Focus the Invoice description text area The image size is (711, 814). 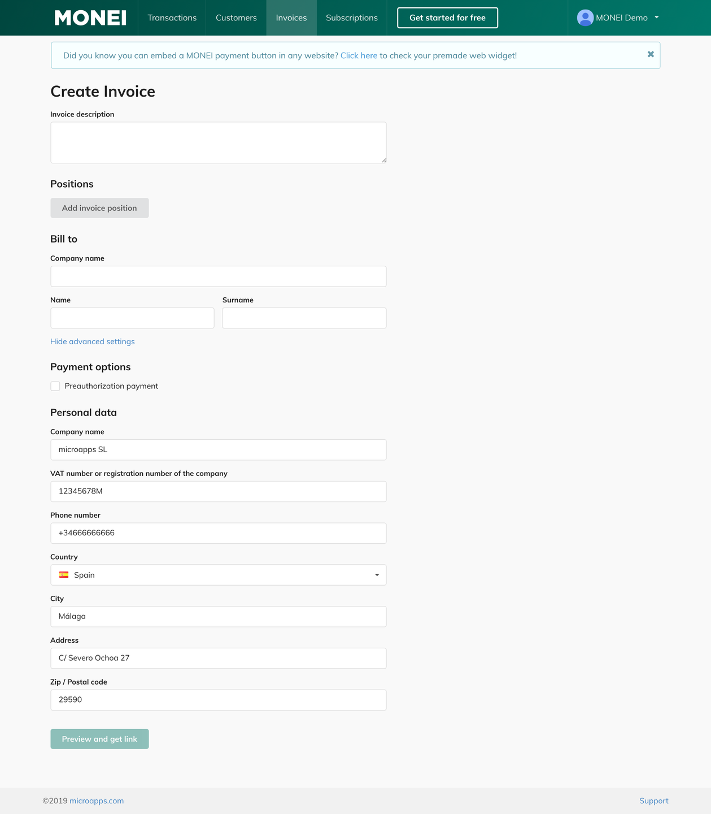tap(218, 142)
